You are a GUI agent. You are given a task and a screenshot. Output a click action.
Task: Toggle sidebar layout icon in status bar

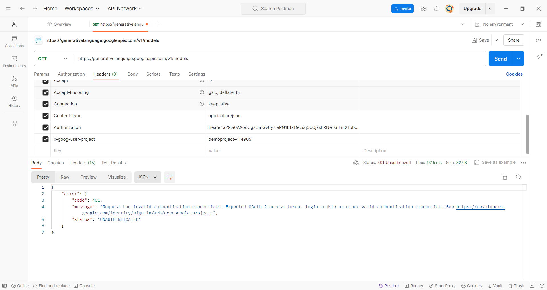pyautogui.click(x=5, y=286)
